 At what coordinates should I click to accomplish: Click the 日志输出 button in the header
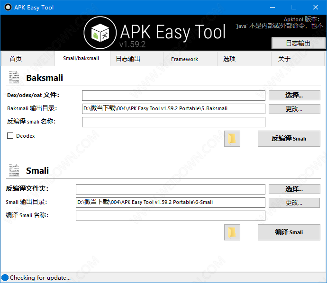click(x=298, y=44)
